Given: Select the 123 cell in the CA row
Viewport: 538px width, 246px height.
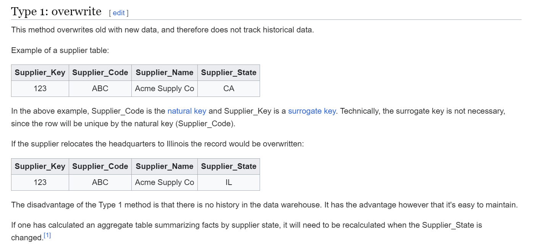Looking at the screenshot, I should point(40,88).
